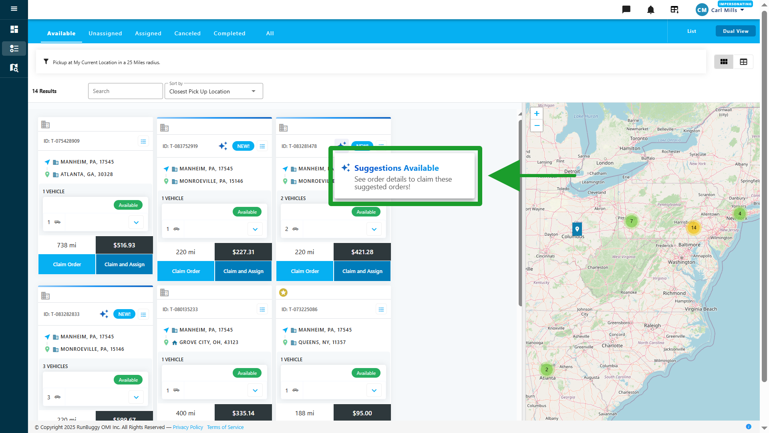Click the filter funnel icon
The height and width of the screenshot is (433, 769).
click(x=46, y=62)
